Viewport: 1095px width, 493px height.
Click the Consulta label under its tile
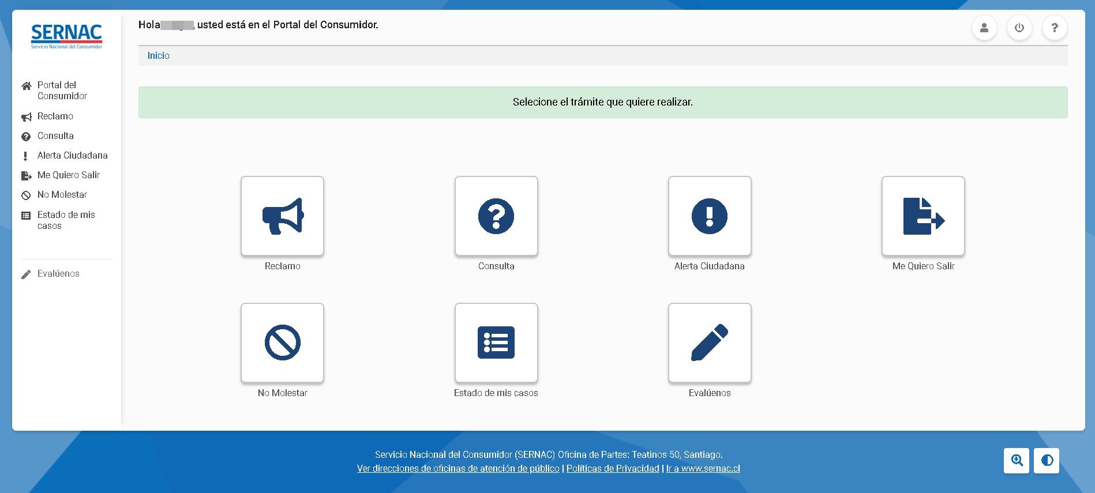click(496, 266)
